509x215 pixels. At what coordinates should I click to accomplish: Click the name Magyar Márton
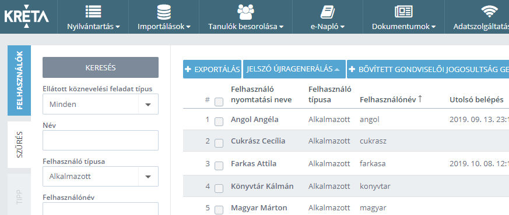[x=259, y=207]
